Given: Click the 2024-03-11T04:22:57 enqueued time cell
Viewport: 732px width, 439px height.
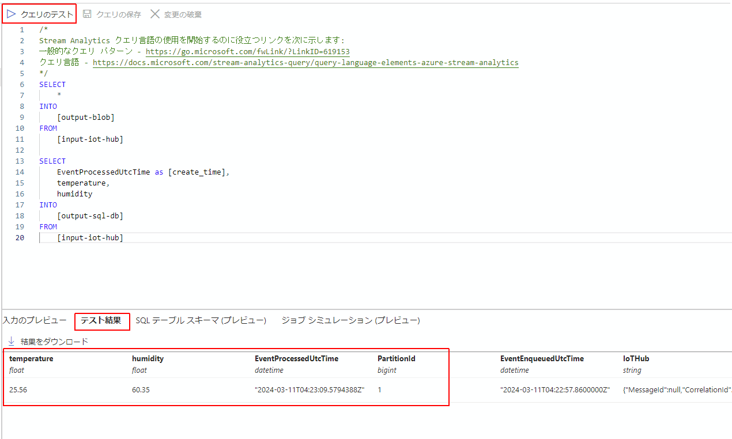Looking at the screenshot, I should click(555, 389).
